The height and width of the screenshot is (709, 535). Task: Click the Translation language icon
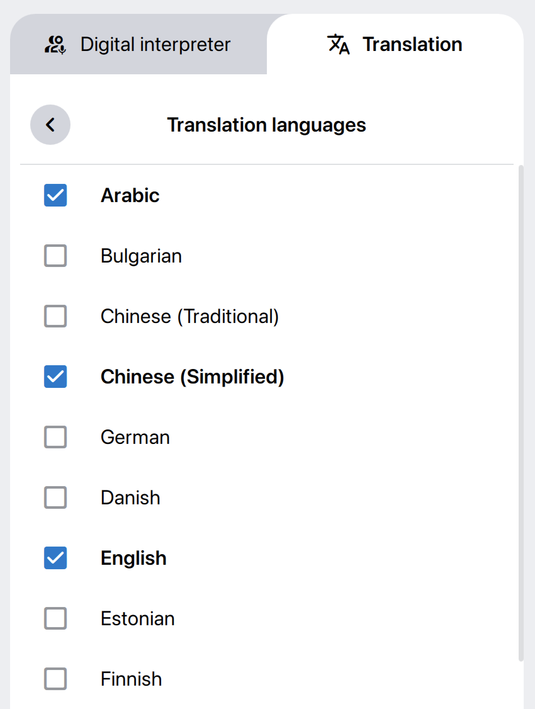(x=339, y=45)
